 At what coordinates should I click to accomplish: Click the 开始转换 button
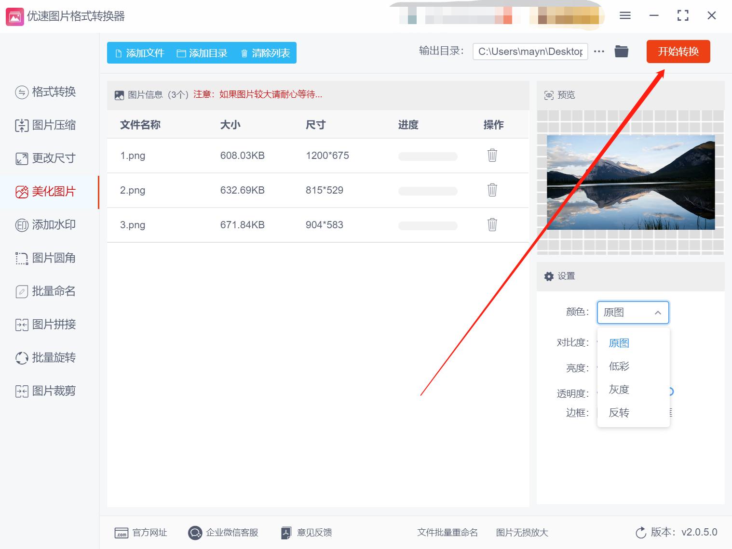pyautogui.click(x=678, y=52)
